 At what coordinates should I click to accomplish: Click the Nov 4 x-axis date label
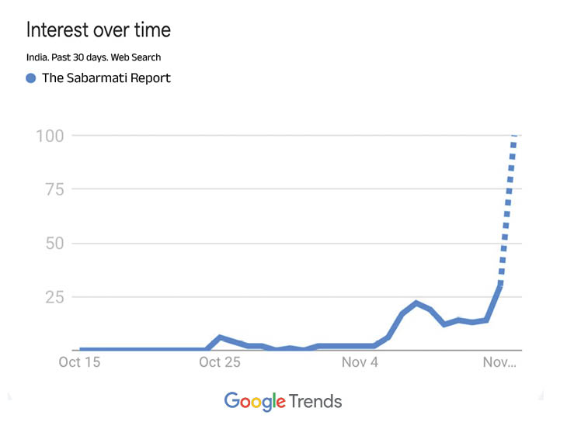pyautogui.click(x=360, y=362)
